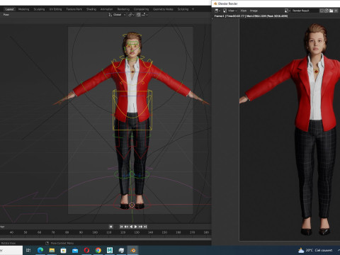
Task: Open the snapping options dropdown
Action: [x=144, y=15]
